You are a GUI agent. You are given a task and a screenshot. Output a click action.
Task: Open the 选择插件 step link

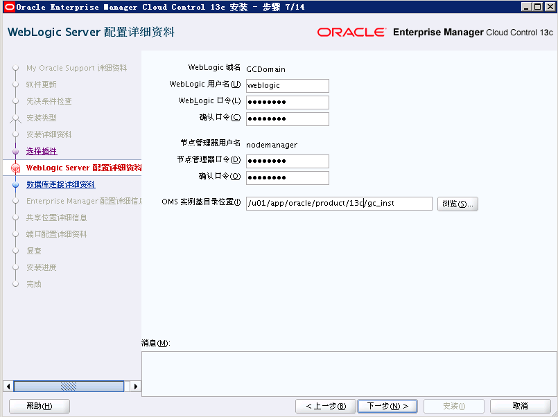click(x=42, y=152)
